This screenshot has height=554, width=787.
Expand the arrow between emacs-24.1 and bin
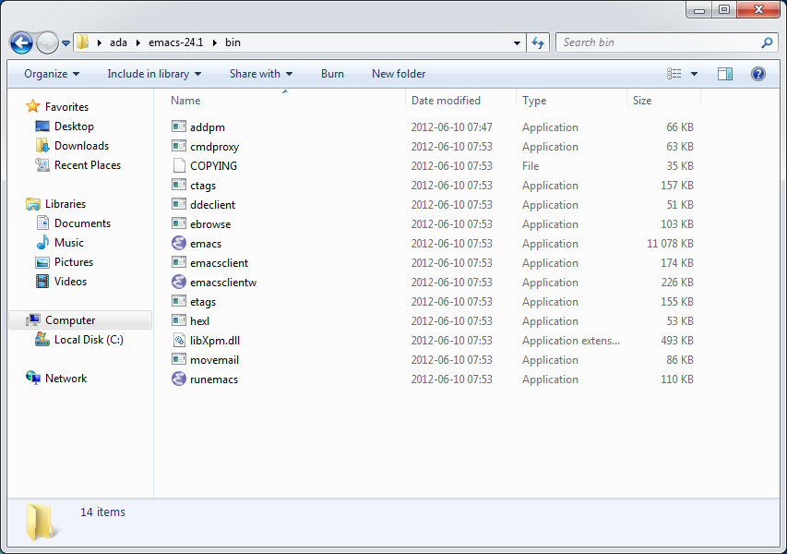pyautogui.click(x=215, y=43)
